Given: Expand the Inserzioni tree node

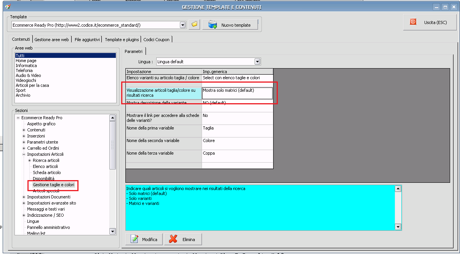Looking at the screenshot, I should point(24,136).
